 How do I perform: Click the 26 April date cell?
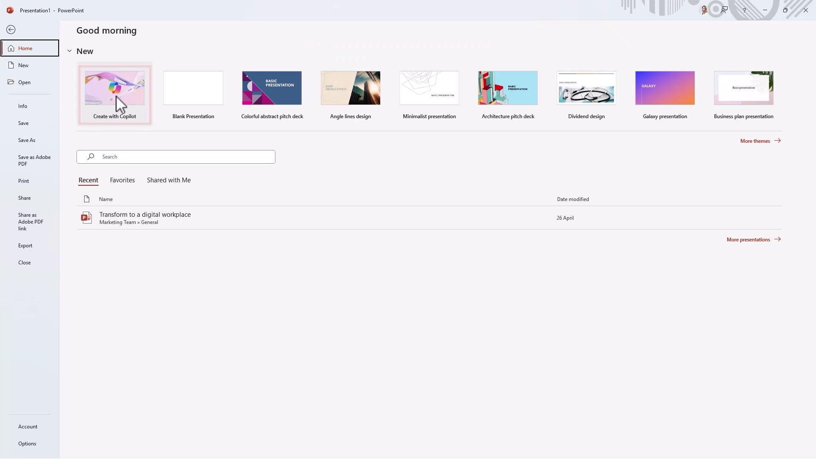[x=565, y=218]
